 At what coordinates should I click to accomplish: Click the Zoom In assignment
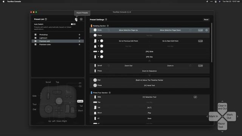pos(170,66)
